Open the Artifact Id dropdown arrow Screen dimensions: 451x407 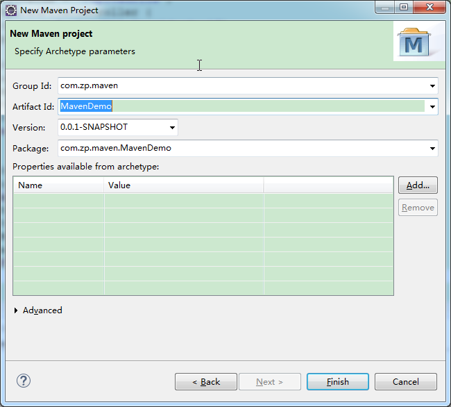coord(432,107)
